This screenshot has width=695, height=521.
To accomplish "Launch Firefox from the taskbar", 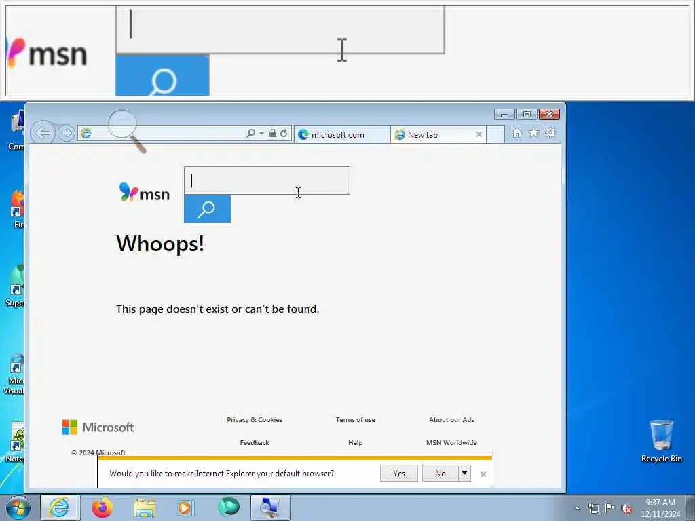I will click(102, 507).
